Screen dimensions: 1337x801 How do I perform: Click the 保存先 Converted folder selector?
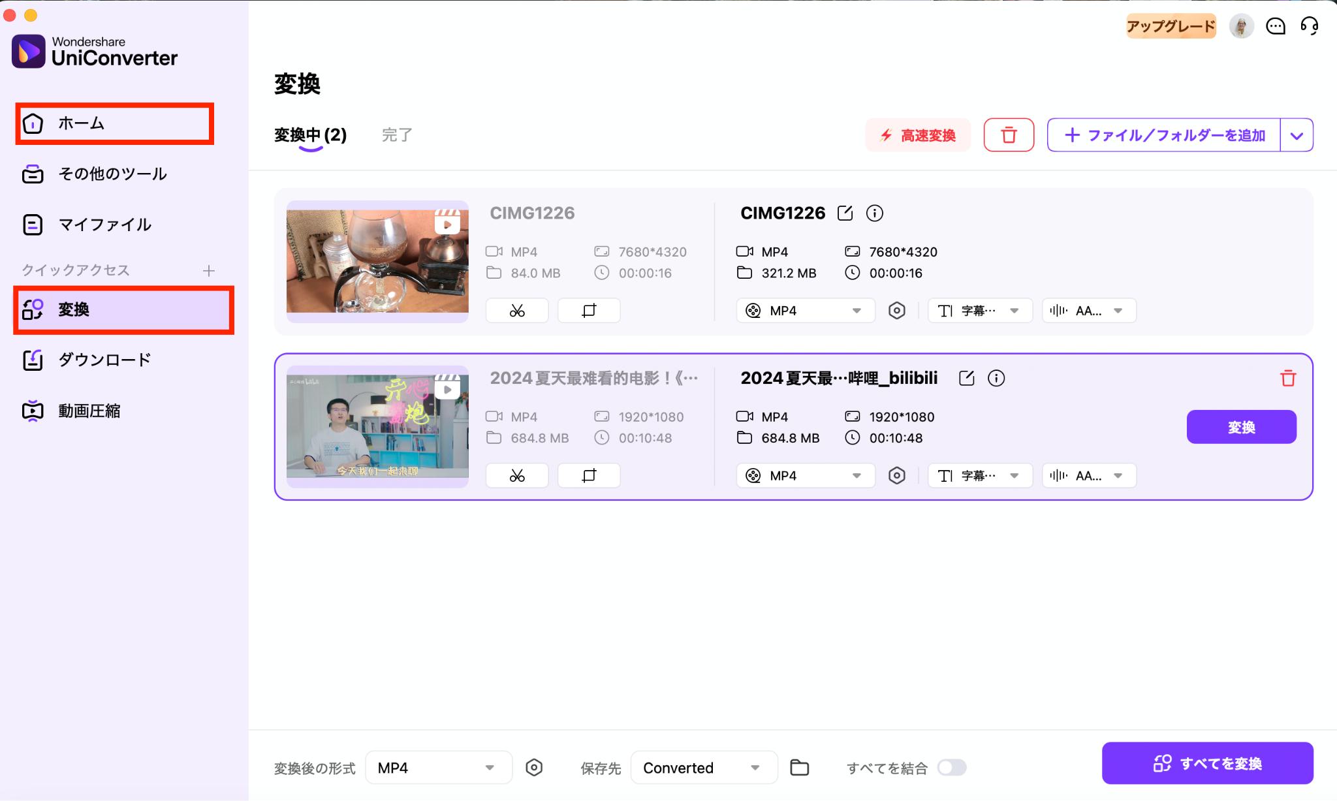pyautogui.click(x=702, y=768)
